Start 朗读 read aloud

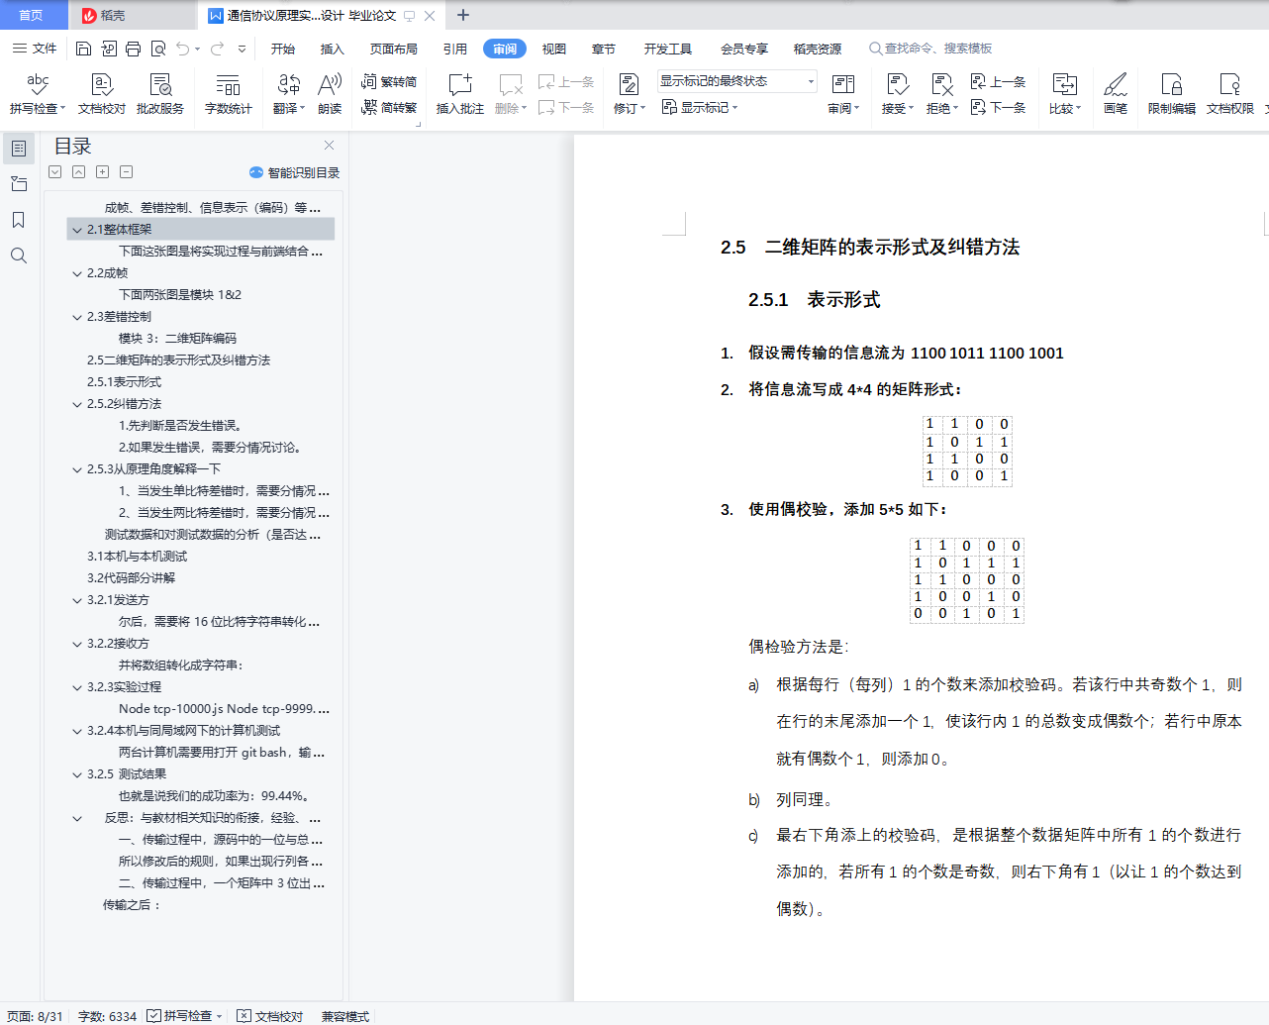click(330, 94)
